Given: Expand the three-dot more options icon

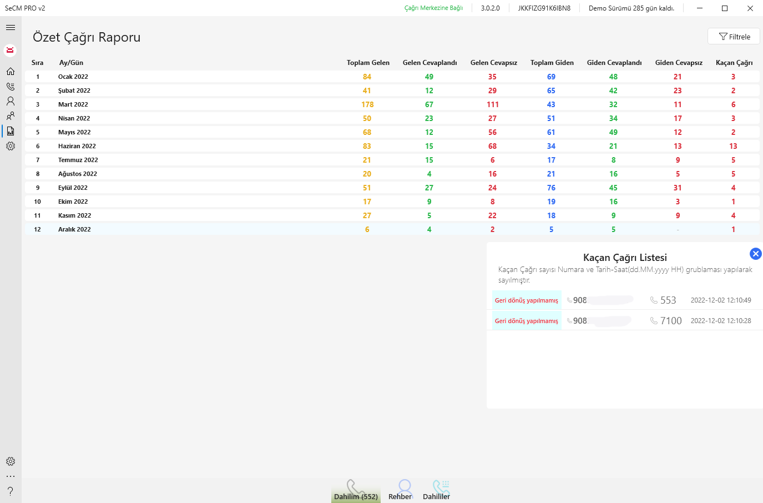Looking at the screenshot, I should tap(11, 476).
